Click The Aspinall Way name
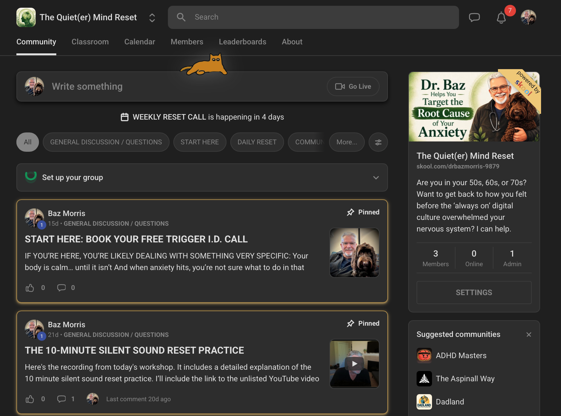Screen dimensions: 561x416 (x=465, y=379)
